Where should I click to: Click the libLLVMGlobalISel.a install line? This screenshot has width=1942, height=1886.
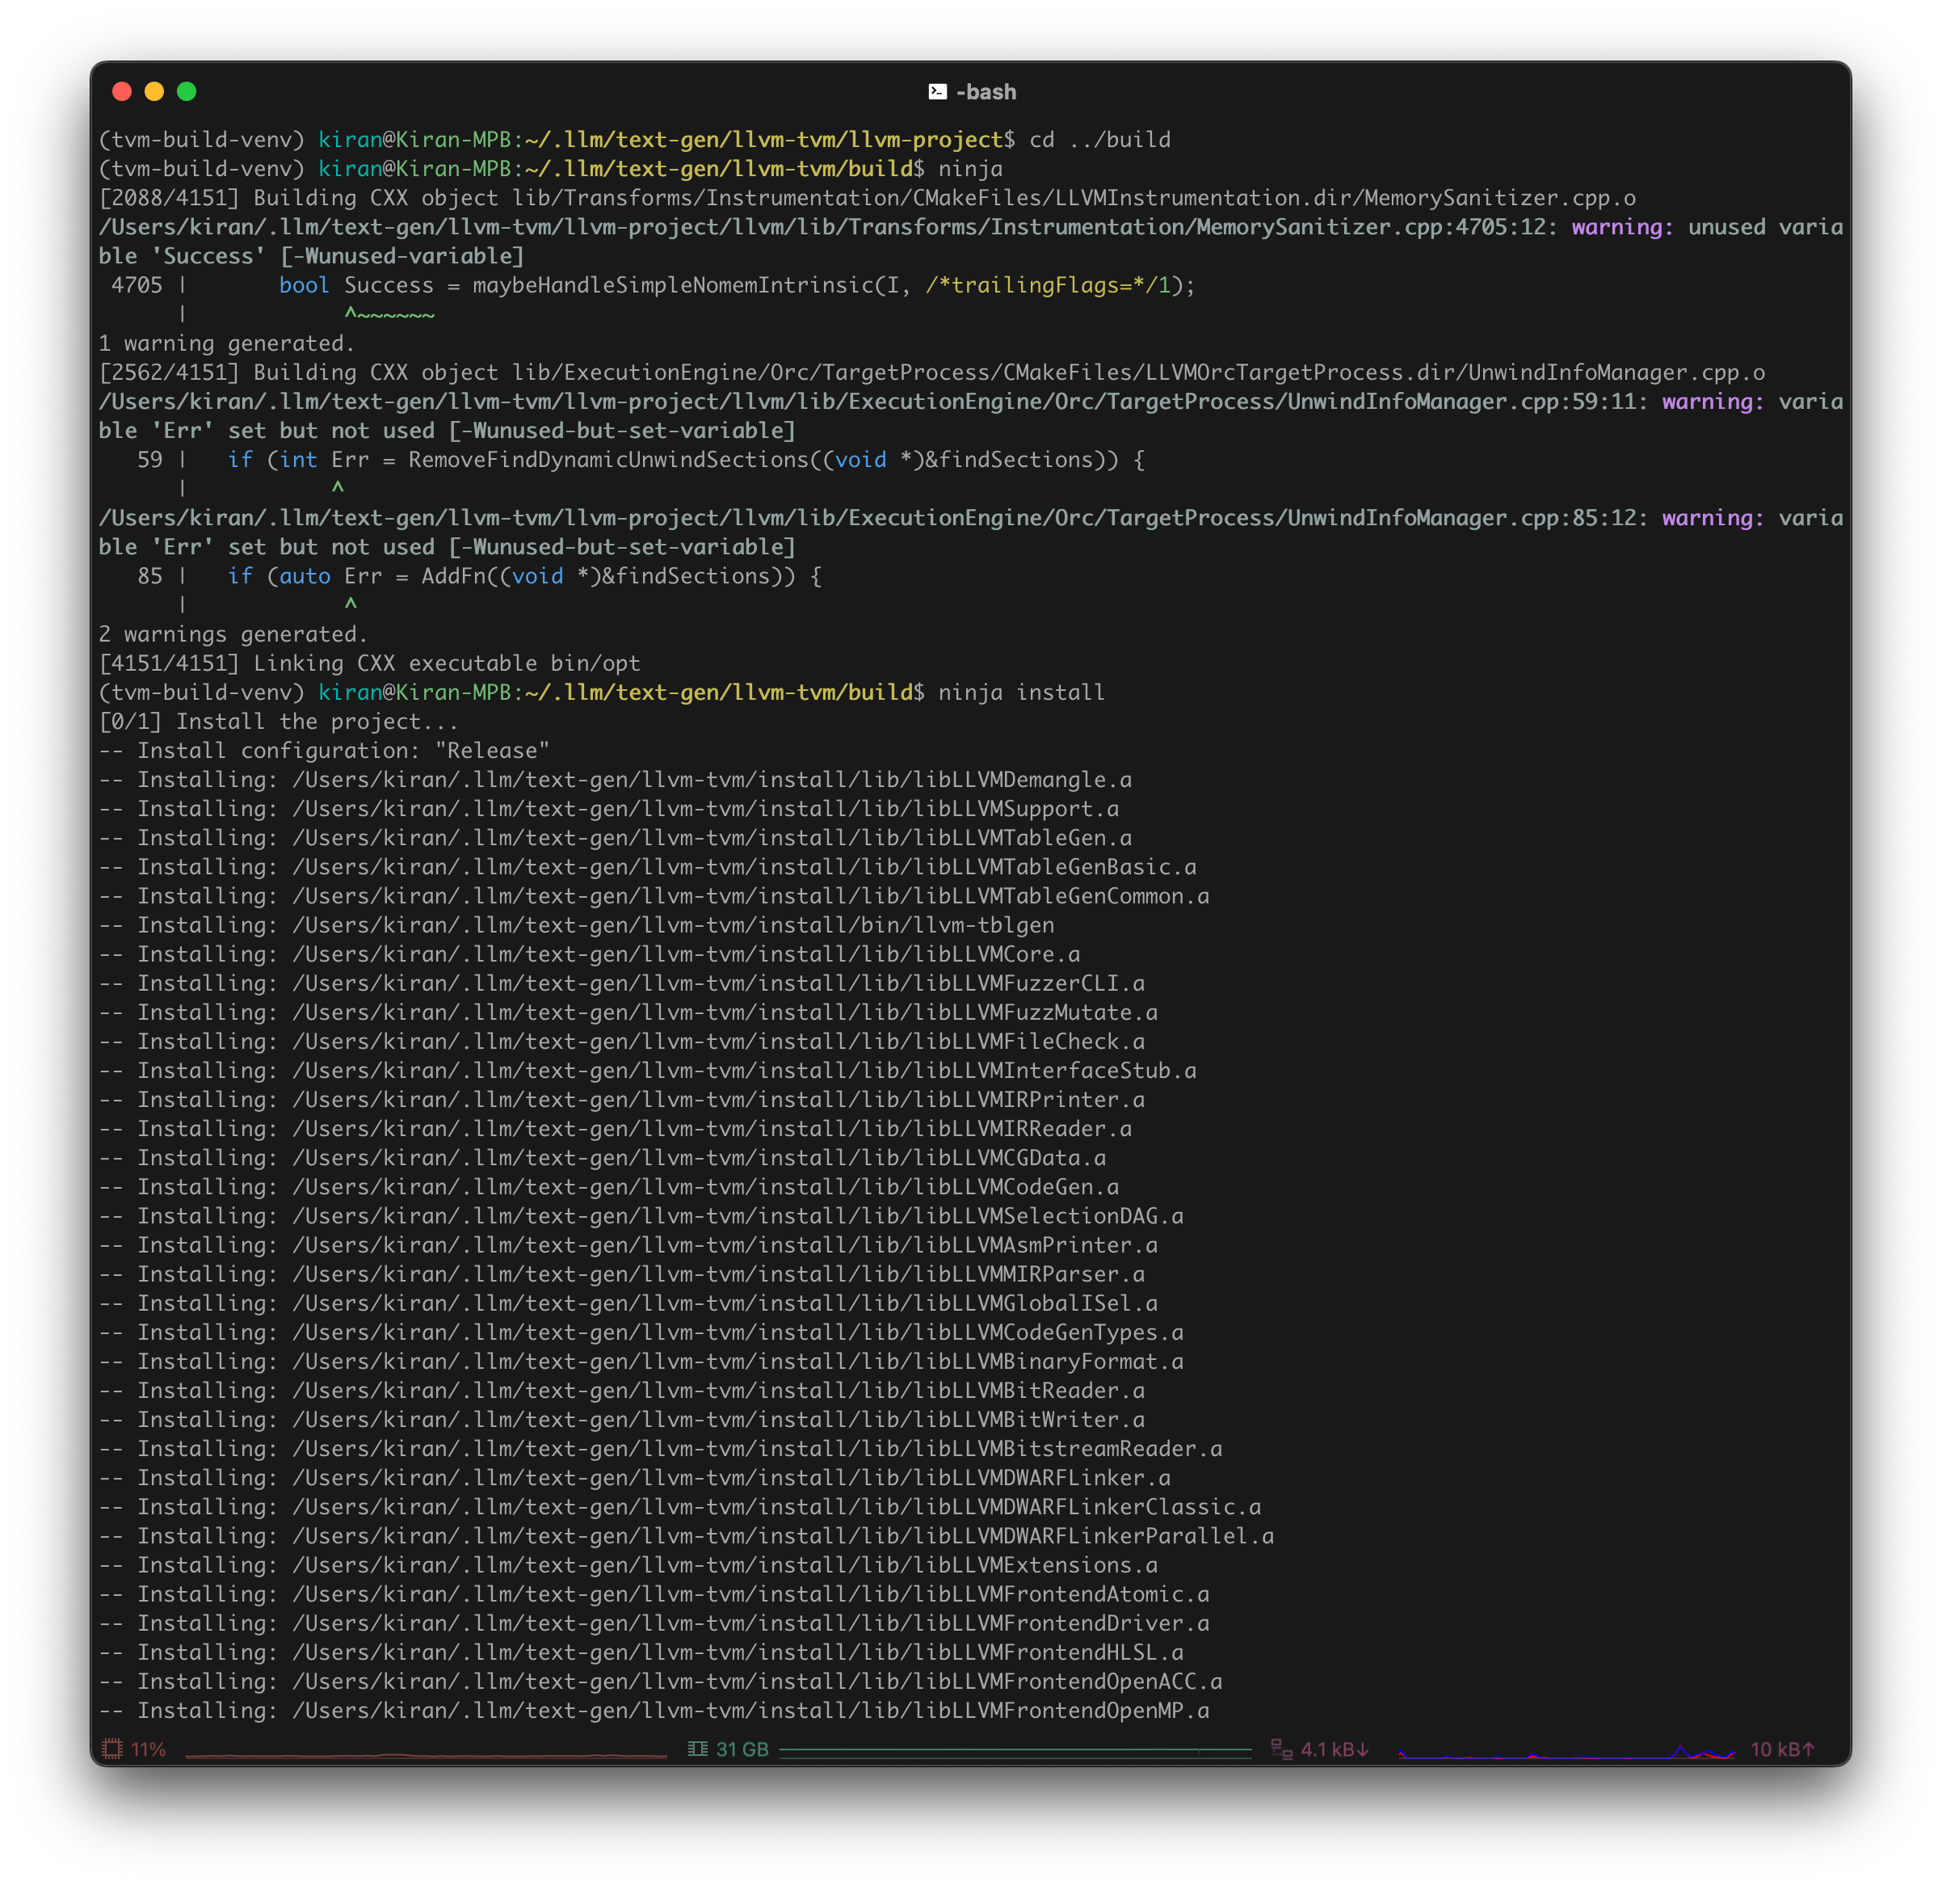coord(628,1303)
